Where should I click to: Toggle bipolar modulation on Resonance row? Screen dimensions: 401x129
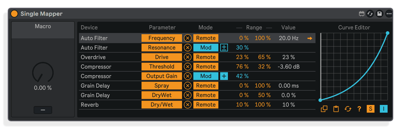click(x=224, y=48)
